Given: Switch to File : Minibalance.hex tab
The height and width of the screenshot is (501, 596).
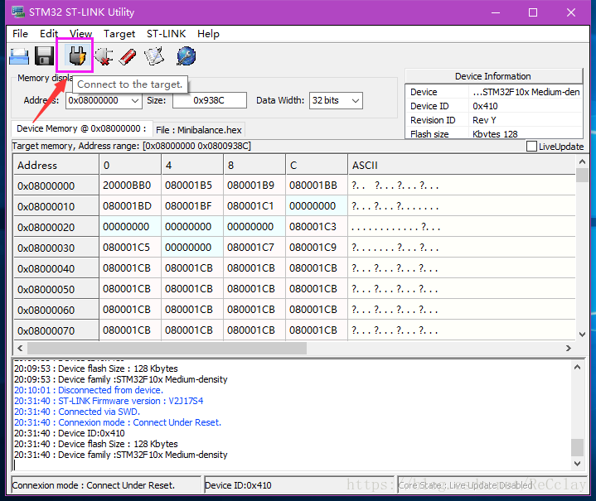Looking at the screenshot, I should coord(198,130).
